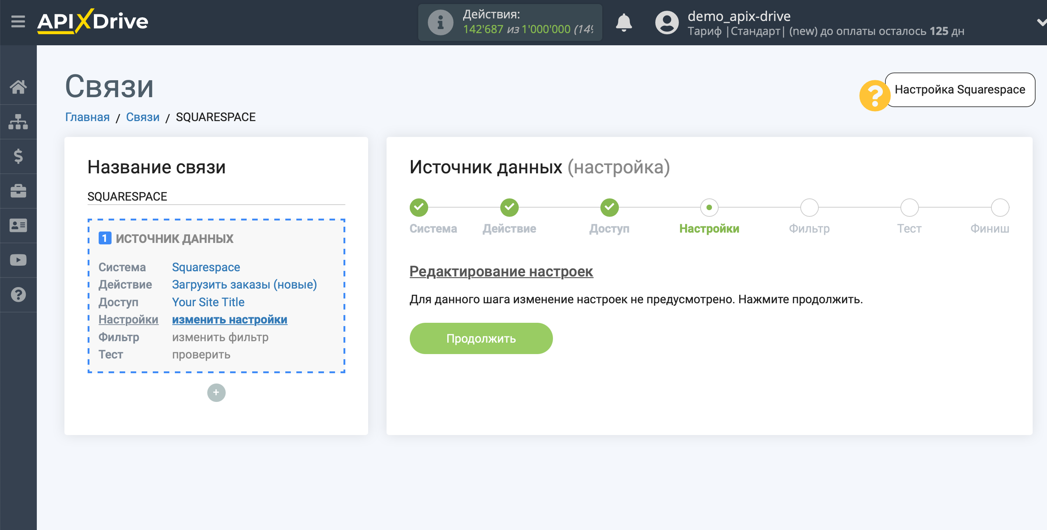Click the yellow question mark help icon

click(875, 96)
